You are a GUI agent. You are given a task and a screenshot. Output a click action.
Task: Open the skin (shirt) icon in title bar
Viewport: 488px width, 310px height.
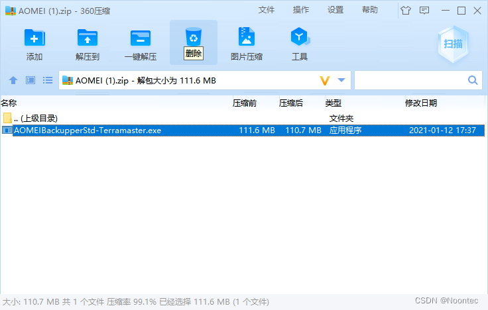click(x=406, y=11)
